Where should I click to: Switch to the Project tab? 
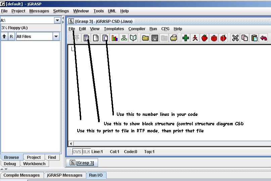coord(34,157)
